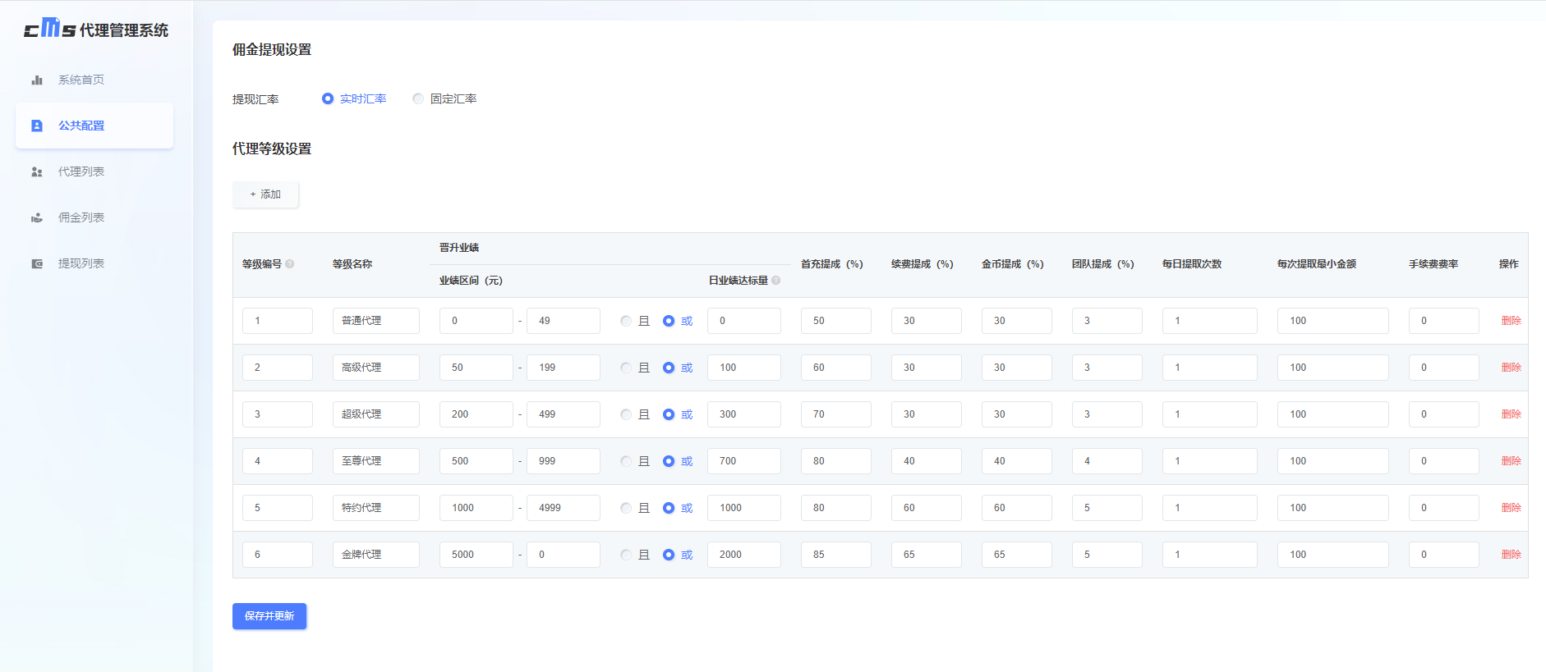Screen dimensions: 1546x672
Task: Select 且 radio for 至尊代理 row
Action: [x=635, y=461]
